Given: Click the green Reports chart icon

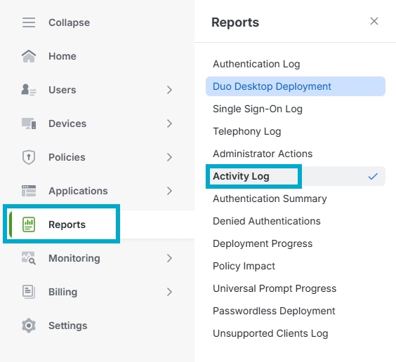Looking at the screenshot, I should [29, 224].
